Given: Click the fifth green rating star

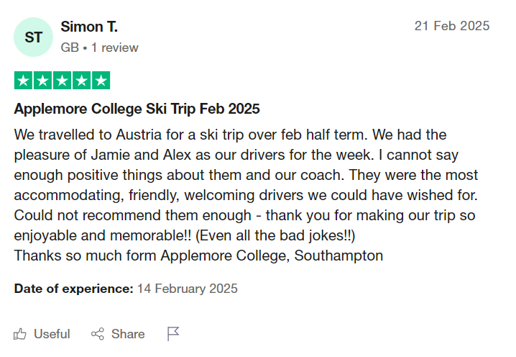Looking at the screenshot, I should [101, 81].
